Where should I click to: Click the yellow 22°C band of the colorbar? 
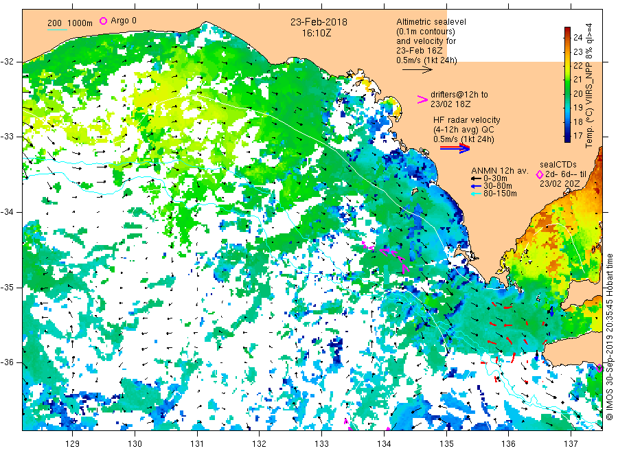click(567, 65)
